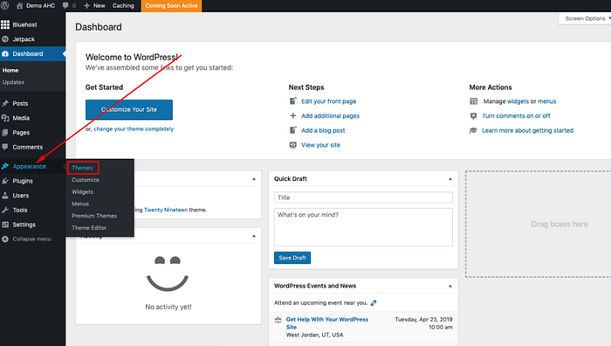The height and width of the screenshot is (346, 611).
Task: Collapse the WordPress Events and News panel
Action: (450, 286)
